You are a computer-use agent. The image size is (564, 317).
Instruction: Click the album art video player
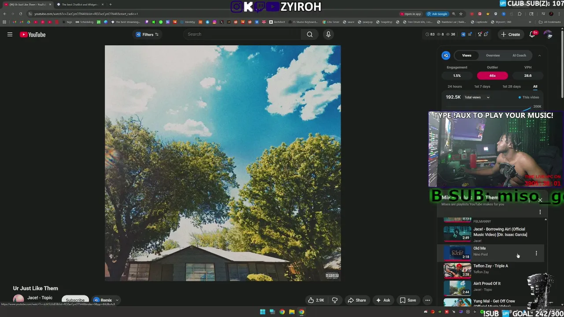223,163
